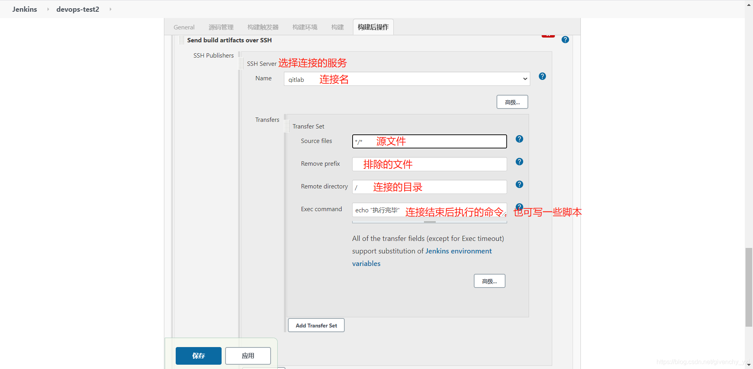Open help icon for Remote directory
This screenshot has width=753, height=369.
point(519,184)
